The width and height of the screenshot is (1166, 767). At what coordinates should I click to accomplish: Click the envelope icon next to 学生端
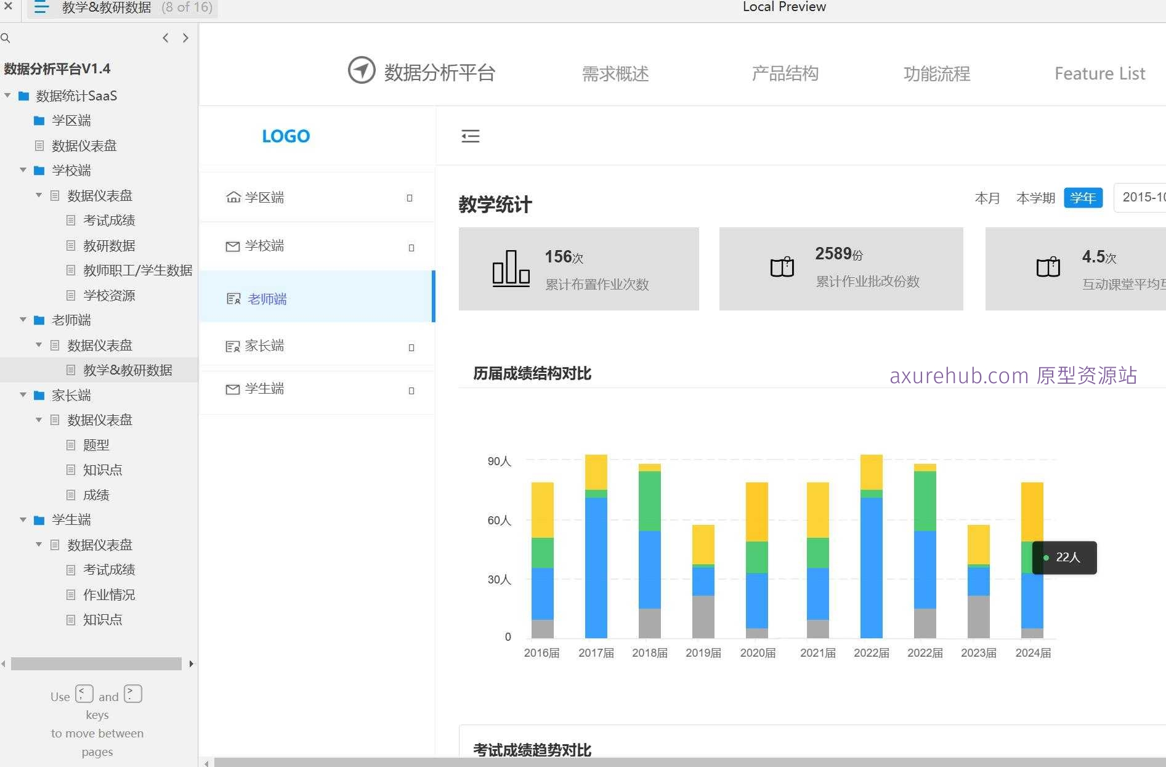pyautogui.click(x=233, y=389)
